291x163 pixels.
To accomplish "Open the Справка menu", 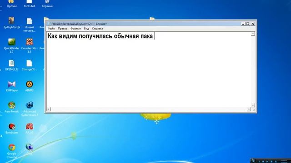I will [97, 29].
